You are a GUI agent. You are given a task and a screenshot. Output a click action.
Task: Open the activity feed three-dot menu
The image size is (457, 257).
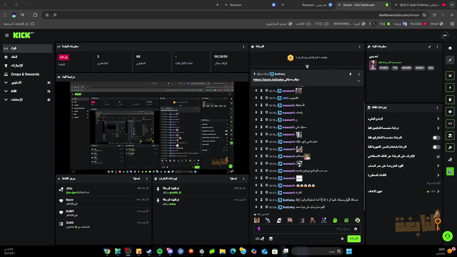click(x=146, y=178)
